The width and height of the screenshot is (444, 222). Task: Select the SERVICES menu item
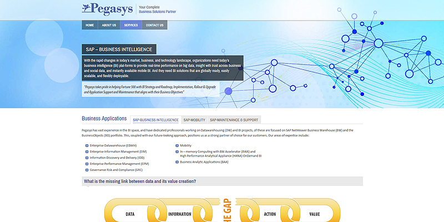click(x=131, y=25)
